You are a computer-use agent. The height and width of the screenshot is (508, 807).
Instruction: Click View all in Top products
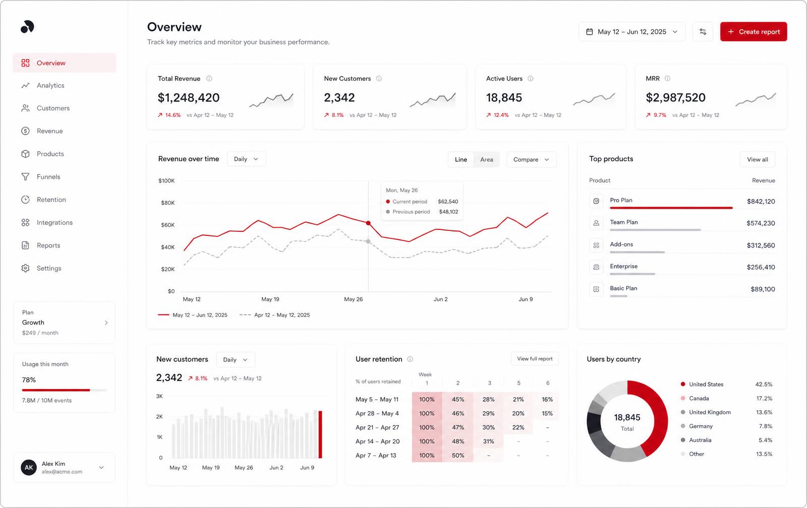tap(758, 160)
